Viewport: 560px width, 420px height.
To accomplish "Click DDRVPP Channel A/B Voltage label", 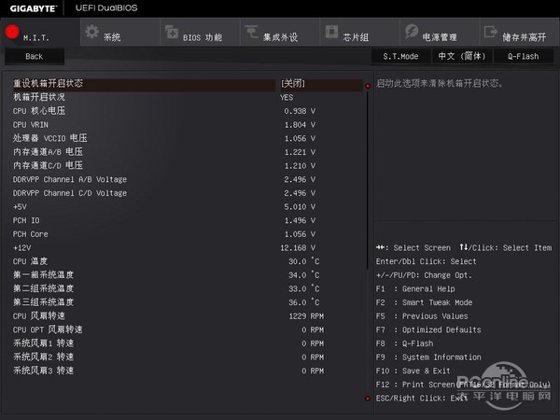I will click(70, 179).
